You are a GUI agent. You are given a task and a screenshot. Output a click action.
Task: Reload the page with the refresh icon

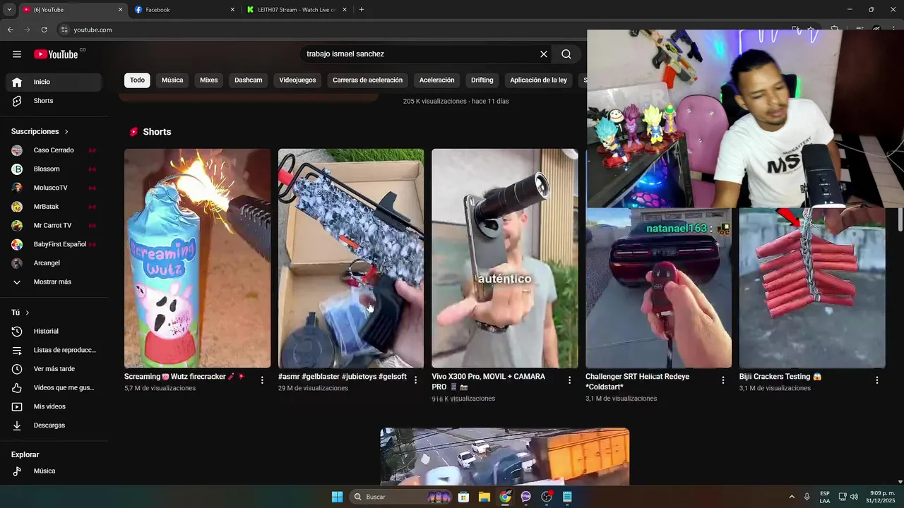pyautogui.click(x=44, y=30)
